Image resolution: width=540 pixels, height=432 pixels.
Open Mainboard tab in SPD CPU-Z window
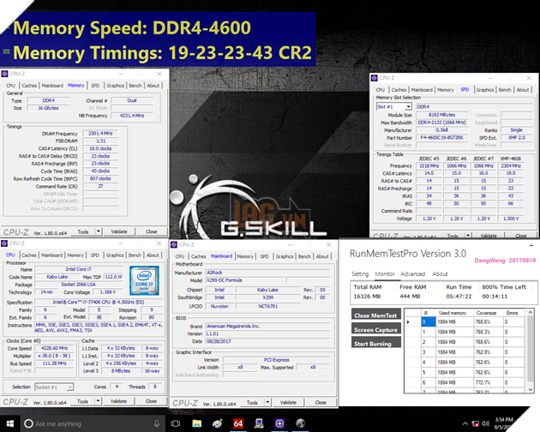click(x=422, y=89)
